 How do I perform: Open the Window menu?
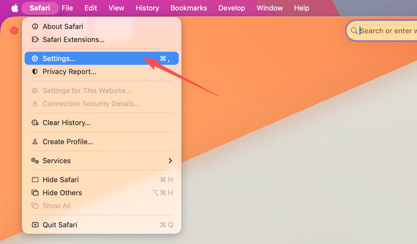[x=269, y=8]
